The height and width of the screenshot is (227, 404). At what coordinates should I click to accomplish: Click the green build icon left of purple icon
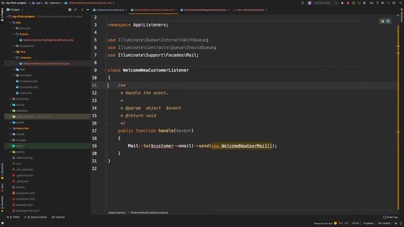coord(302,3)
